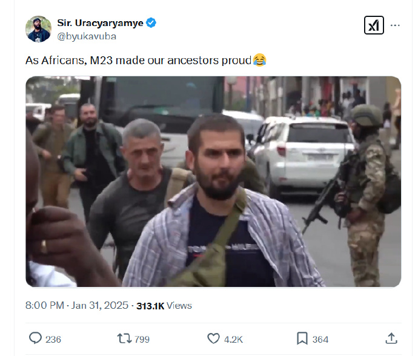Click the laughing emoji in the post

260,60
